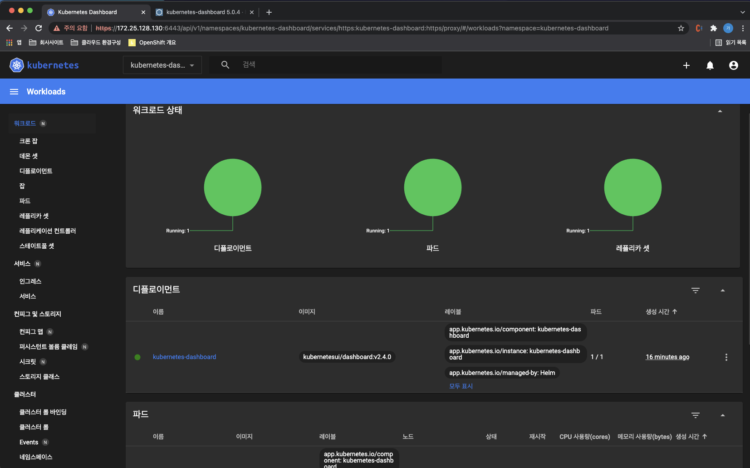Open 레플리카 셋 sidebar item

click(34, 216)
